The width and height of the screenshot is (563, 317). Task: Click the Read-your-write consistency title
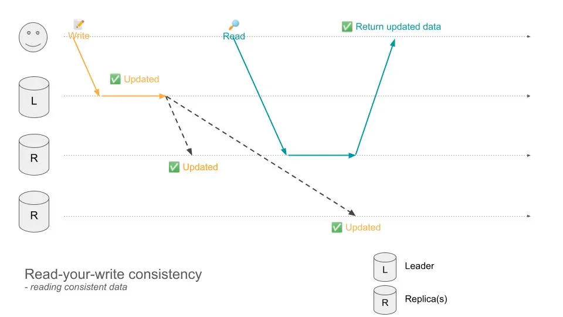[x=113, y=274]
